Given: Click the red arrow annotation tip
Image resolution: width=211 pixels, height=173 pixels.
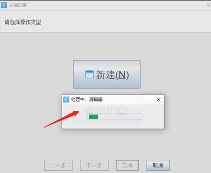Looking at the screenshot, I should point(78,112).
